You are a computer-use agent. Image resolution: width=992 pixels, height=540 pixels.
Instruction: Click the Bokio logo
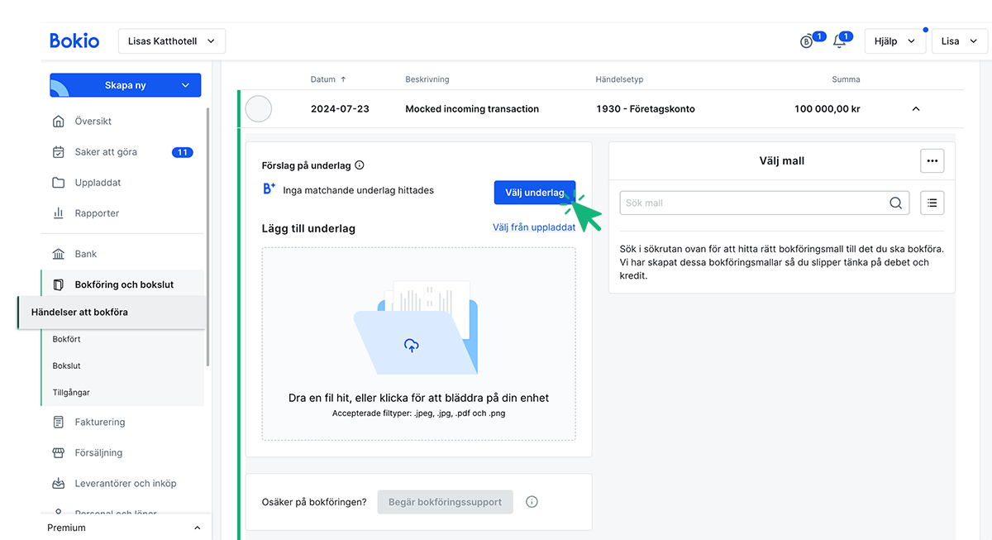click(x=74, y=41)
